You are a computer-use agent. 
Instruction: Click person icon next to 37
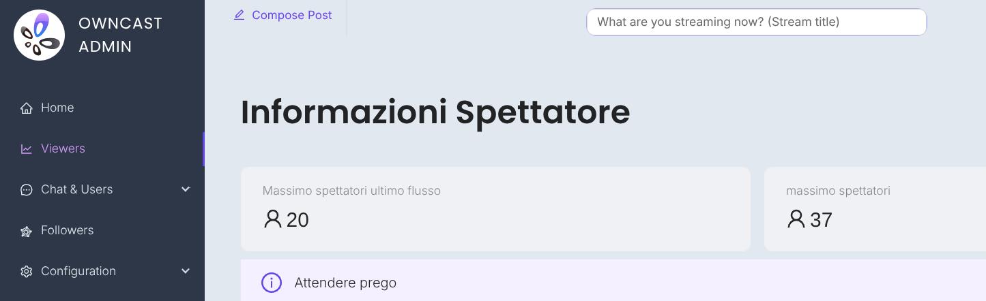click(x=796, y=219)
